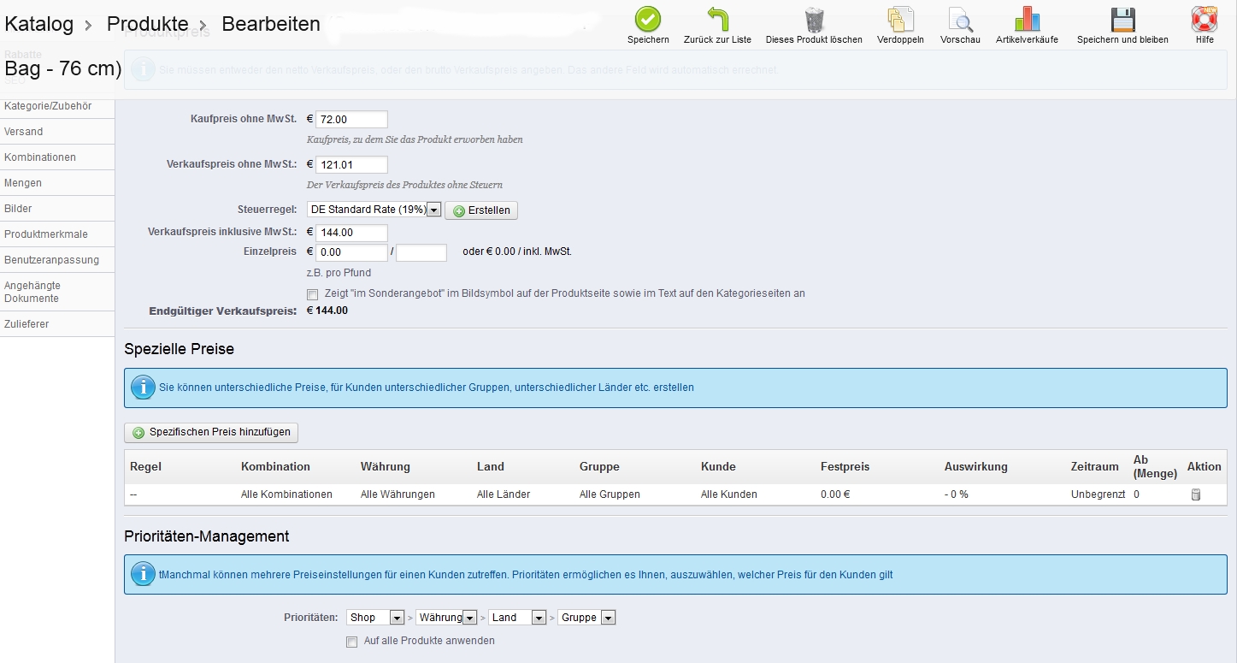Screen dimensions: 1237x663
Task: Delete the specific price row with trash icon
Action: [x=1196, y=494]
